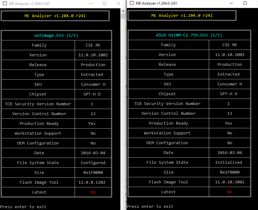Click Release value Production in left window

pyautogui.click(x=93, y=65)
